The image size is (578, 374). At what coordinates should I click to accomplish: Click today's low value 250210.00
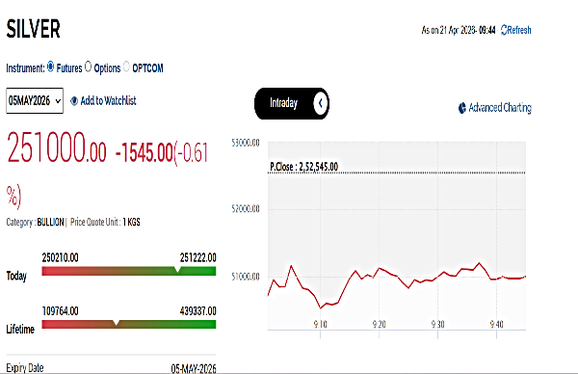[60, 257]
